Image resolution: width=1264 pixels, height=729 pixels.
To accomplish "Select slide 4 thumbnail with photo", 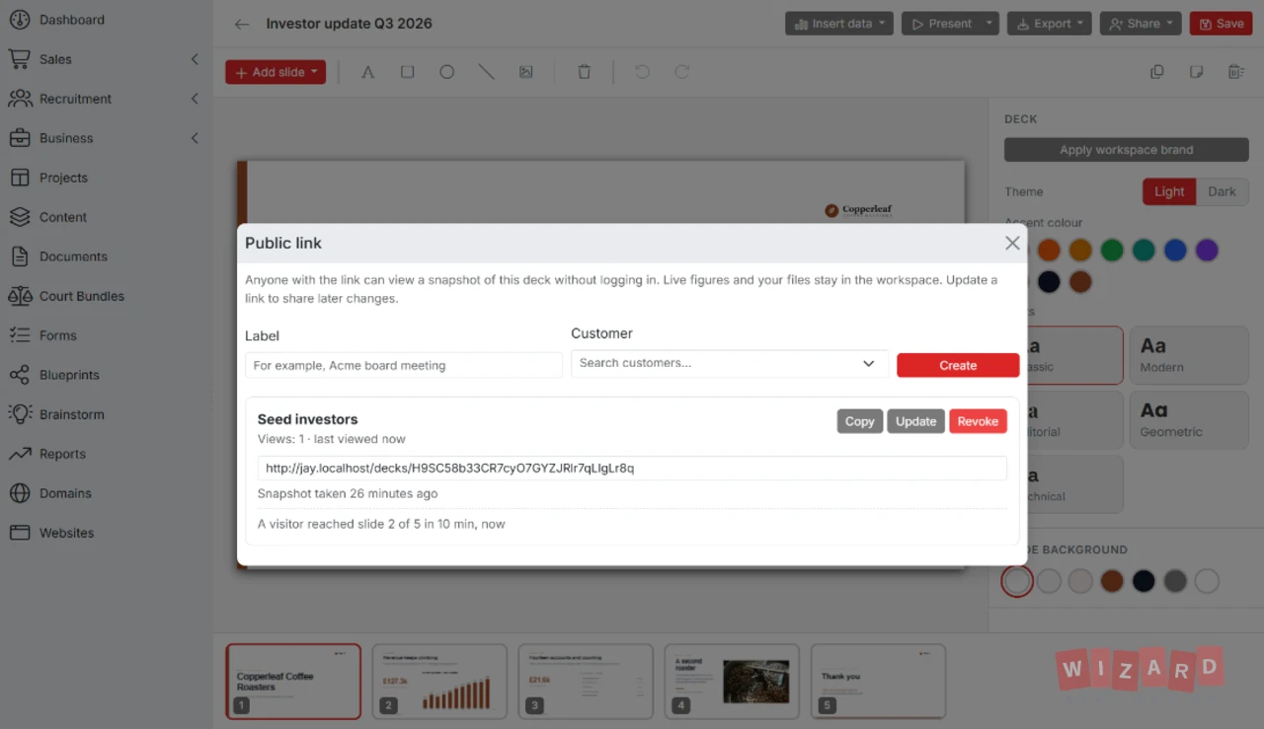I will (x=732, y=682).
